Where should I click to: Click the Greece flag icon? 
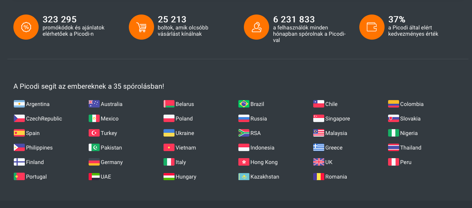tap(319, 148)
